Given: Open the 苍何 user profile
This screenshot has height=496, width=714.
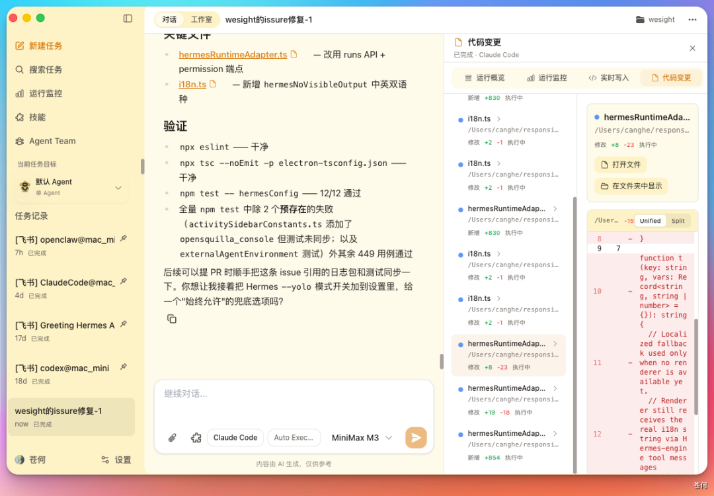Looking at the screenshot, I should tap(30, 460).
